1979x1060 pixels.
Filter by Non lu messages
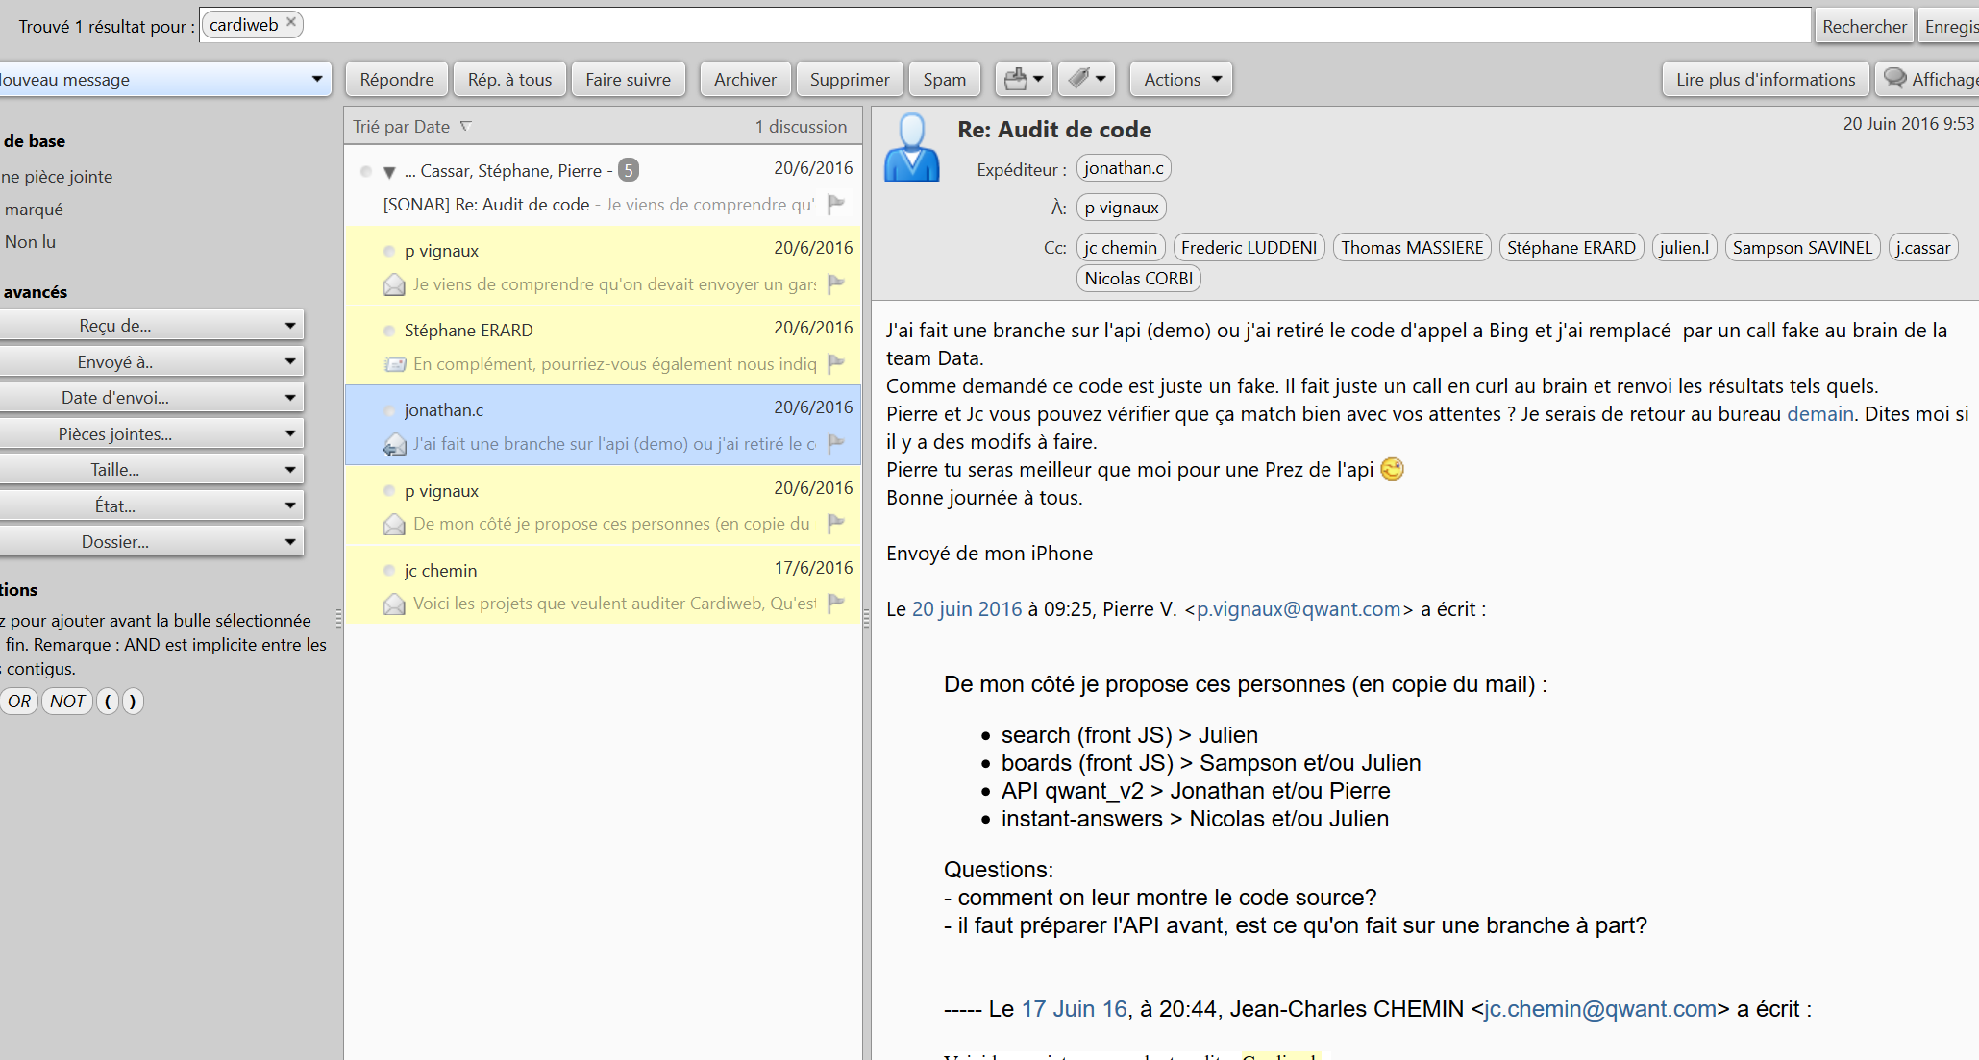[x=30, y=242]
